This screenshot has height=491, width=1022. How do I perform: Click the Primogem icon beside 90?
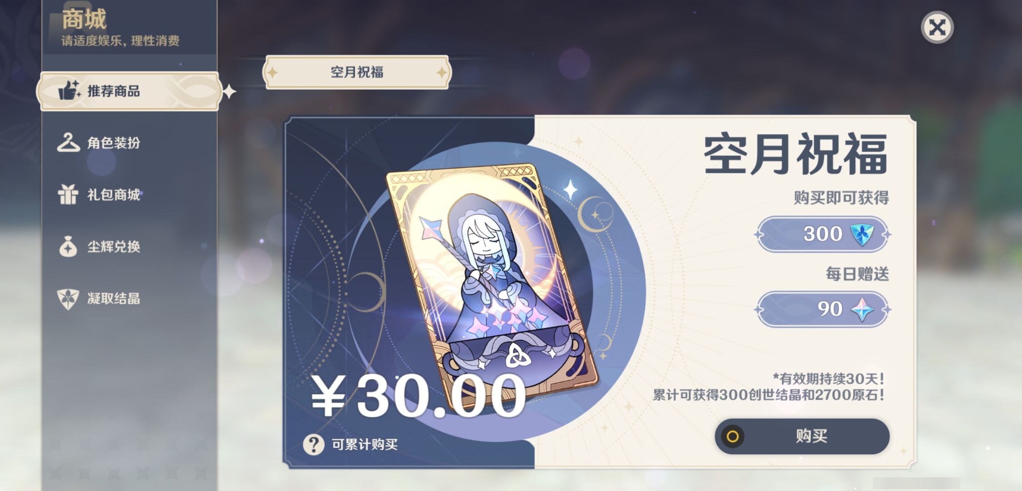[x=862, y=310]
